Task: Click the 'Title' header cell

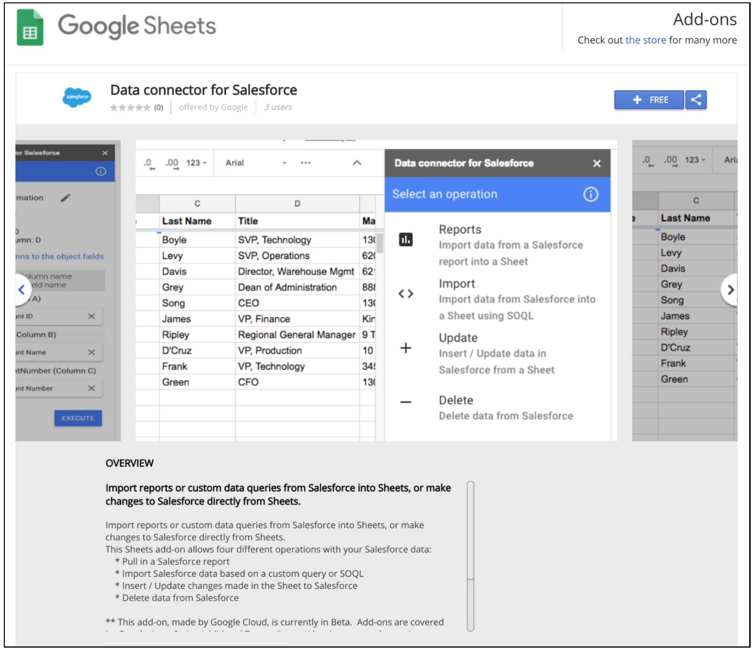Action: coord(297,221)
